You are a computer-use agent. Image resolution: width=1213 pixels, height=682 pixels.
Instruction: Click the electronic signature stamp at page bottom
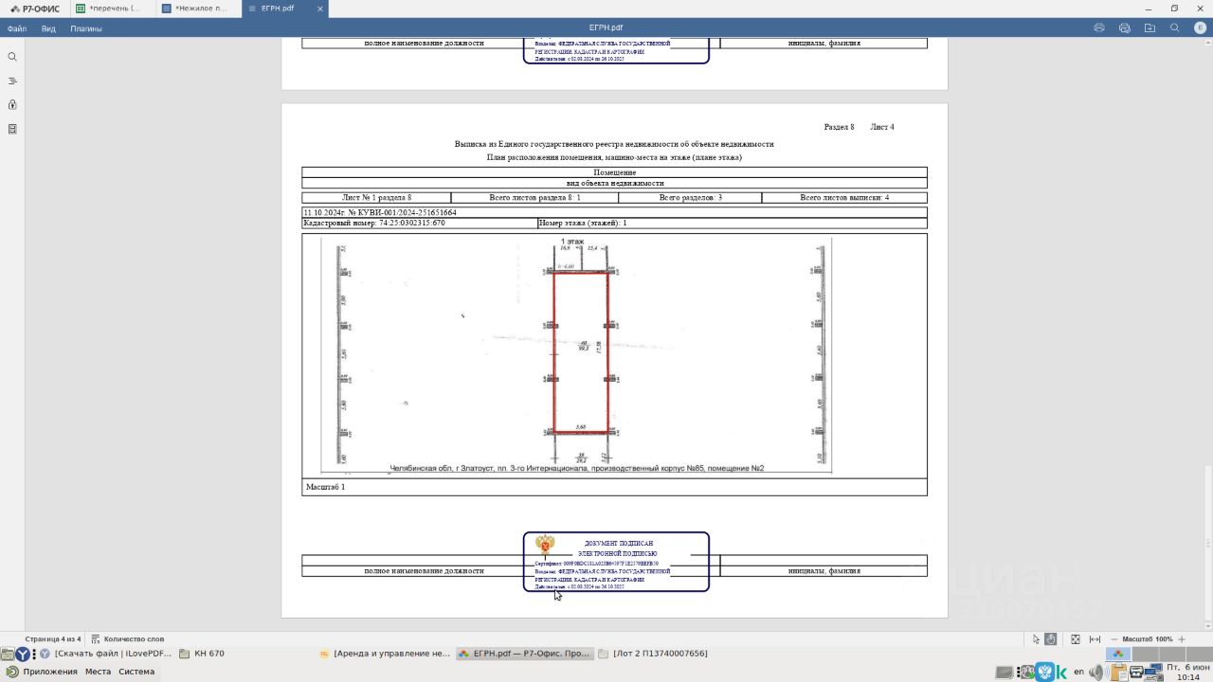(x=616, y=562)
